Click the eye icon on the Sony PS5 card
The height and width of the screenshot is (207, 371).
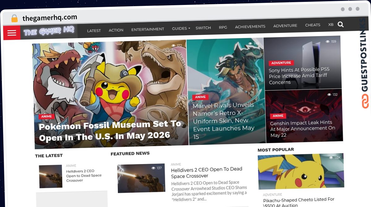[327, 41]
